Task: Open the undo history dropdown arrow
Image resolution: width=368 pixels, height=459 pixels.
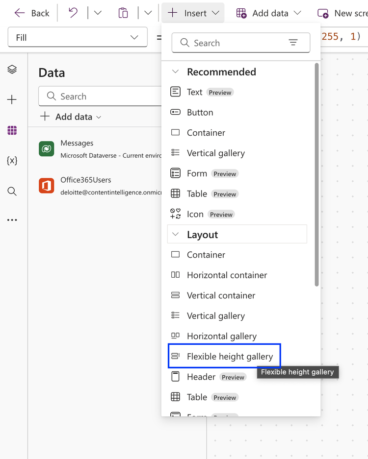Action: pos(98,13)
